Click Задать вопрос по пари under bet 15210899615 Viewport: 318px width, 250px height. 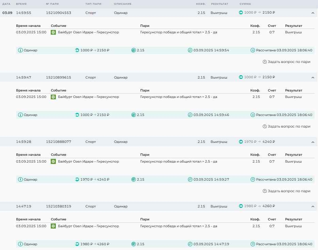(x=289, y=127)
